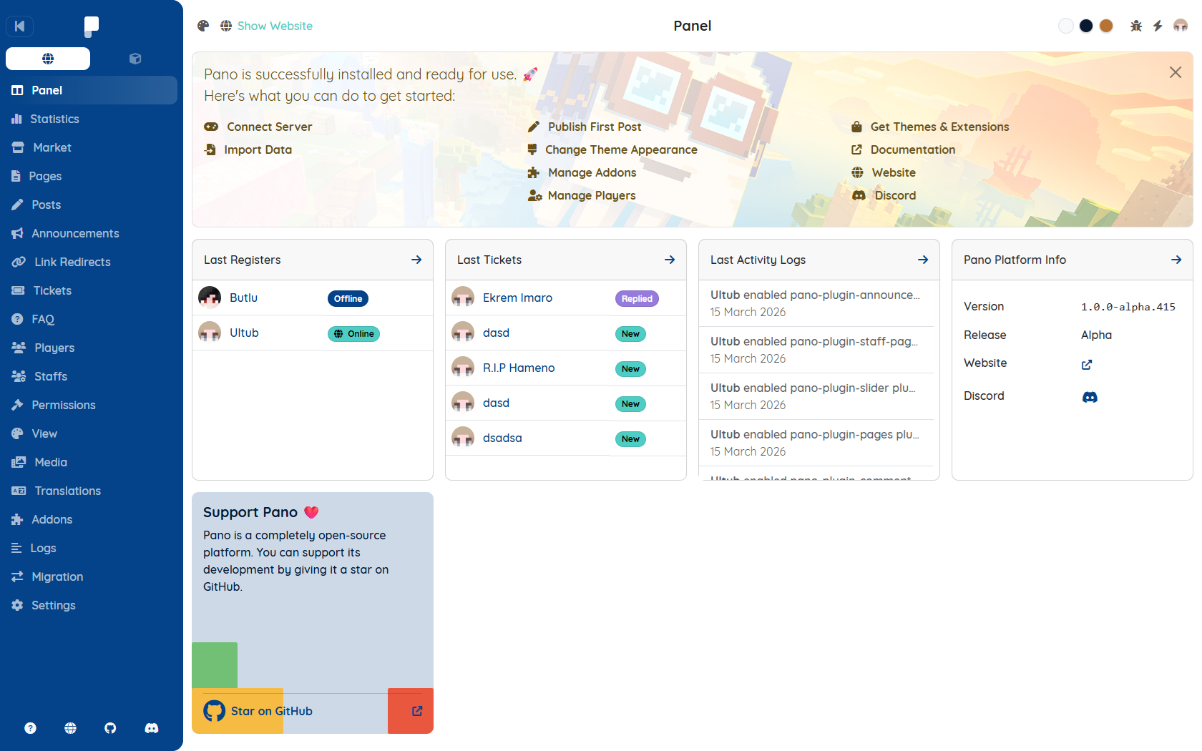The height and width of the screenshot is (751, 1202).
Task: Dismiss the welcome banner with the X
Action: 1175,72
